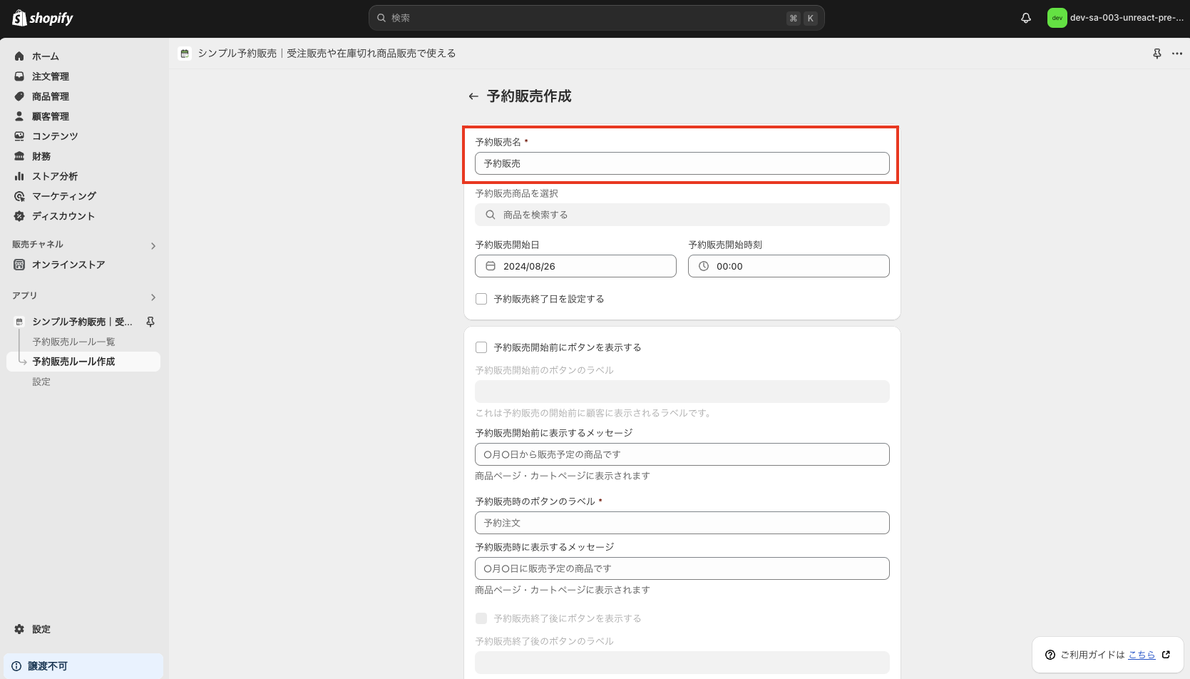Enable 予約販売終了日を設定する checkbox
Screen dimensions: 1190x679
[x=481, y=298]
